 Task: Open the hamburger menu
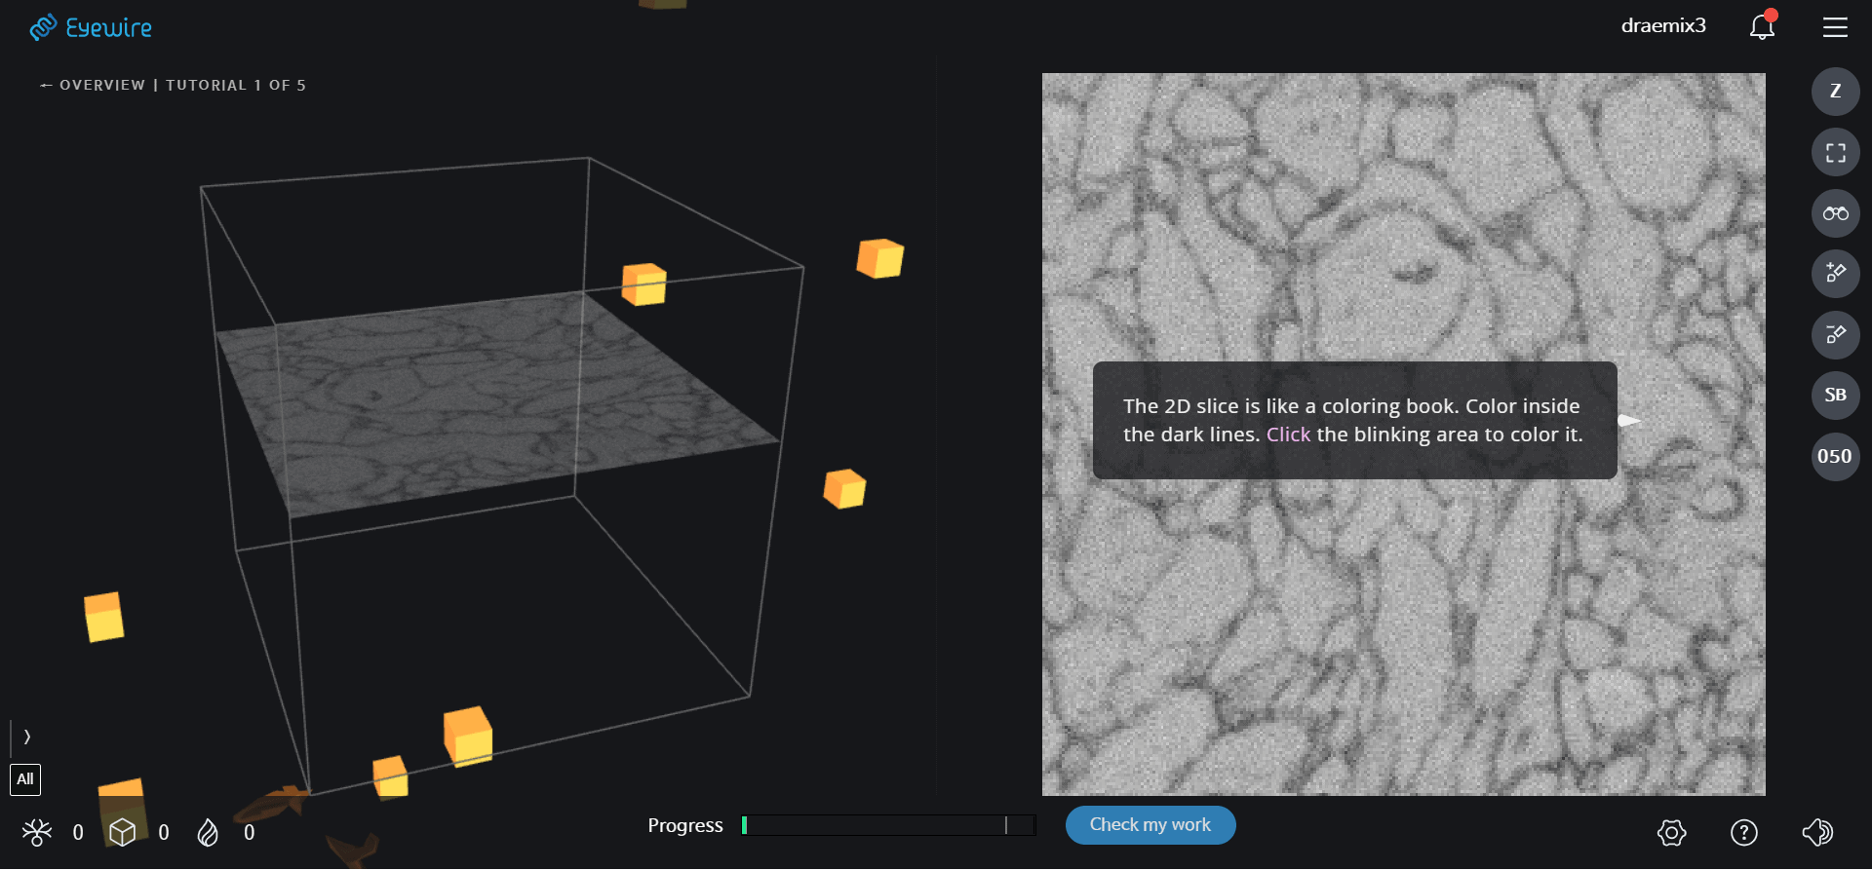[1835, 27]
